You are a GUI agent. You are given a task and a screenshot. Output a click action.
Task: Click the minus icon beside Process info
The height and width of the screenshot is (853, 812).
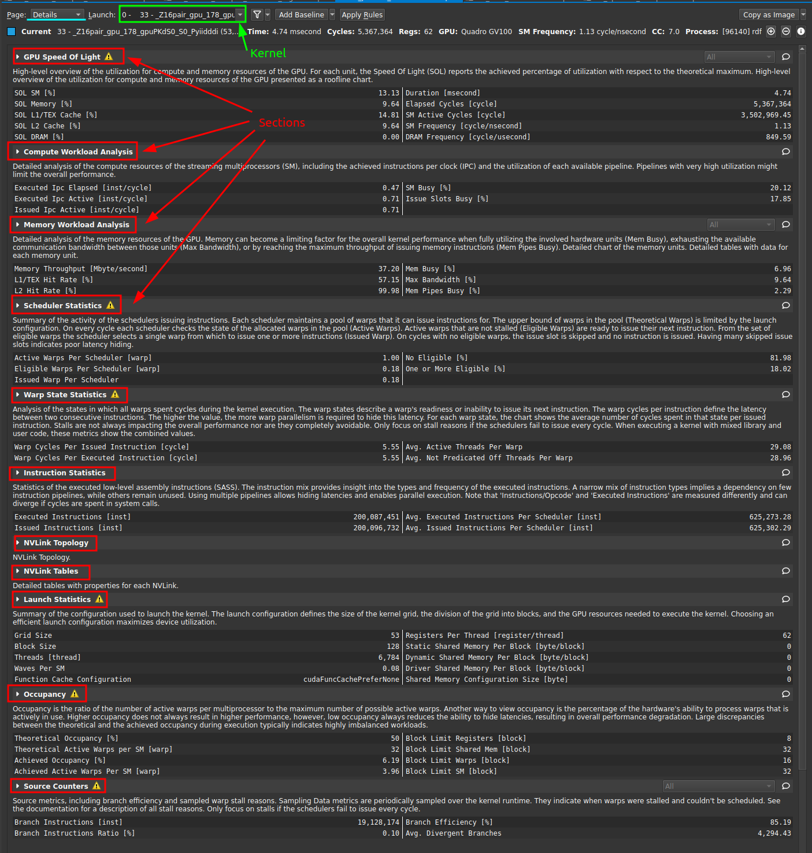[x=786, y=32]
